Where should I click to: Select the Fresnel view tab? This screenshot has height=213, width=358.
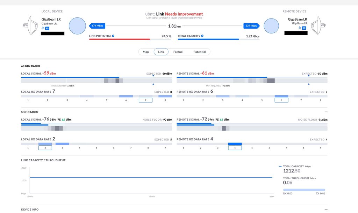[x=178, y=52]
